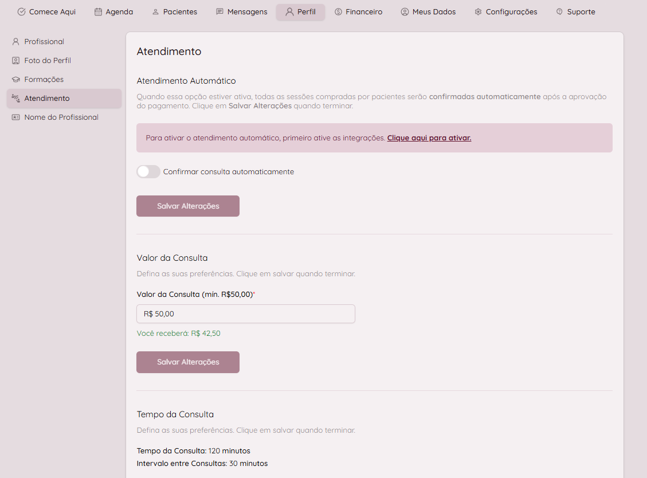Viewport: 647px width, 478px height.
Task: Click the Financeiro dollar coin icon
Action: [338, 11]
